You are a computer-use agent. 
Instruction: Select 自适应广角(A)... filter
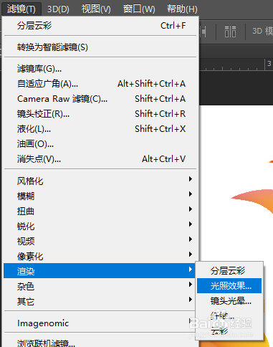(101, 84)
